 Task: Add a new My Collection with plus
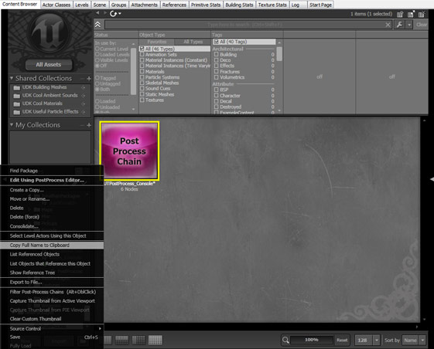click(89, 125)
